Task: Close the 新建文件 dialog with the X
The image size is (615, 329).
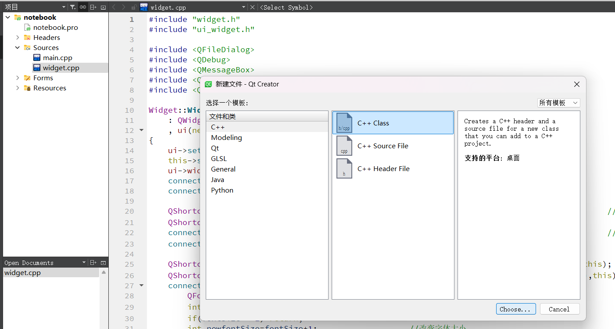Action: [x=576, y=84]
